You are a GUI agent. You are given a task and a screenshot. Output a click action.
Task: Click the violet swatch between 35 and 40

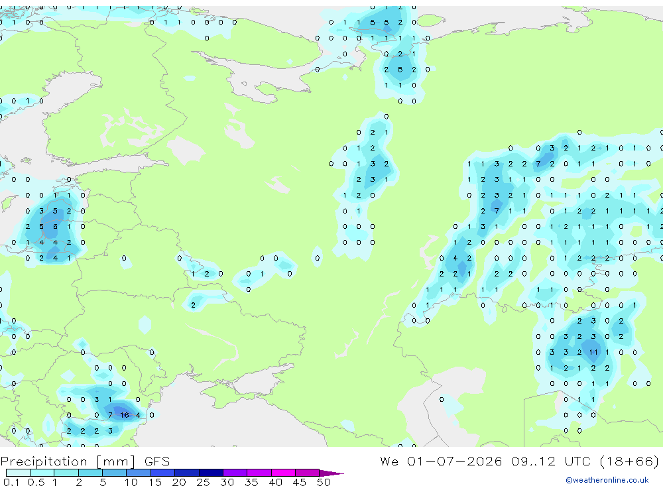click(x=259, y=473)
